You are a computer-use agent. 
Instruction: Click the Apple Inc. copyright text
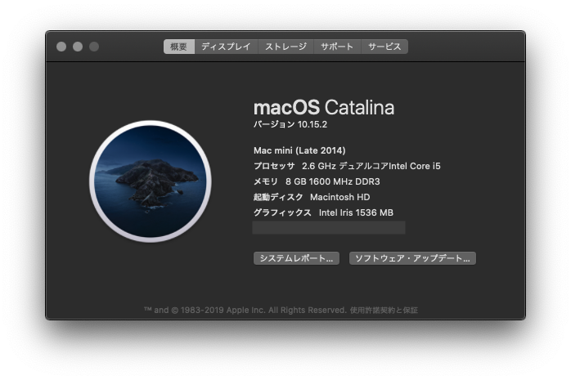pyautogui.click(x=245, y=311)
